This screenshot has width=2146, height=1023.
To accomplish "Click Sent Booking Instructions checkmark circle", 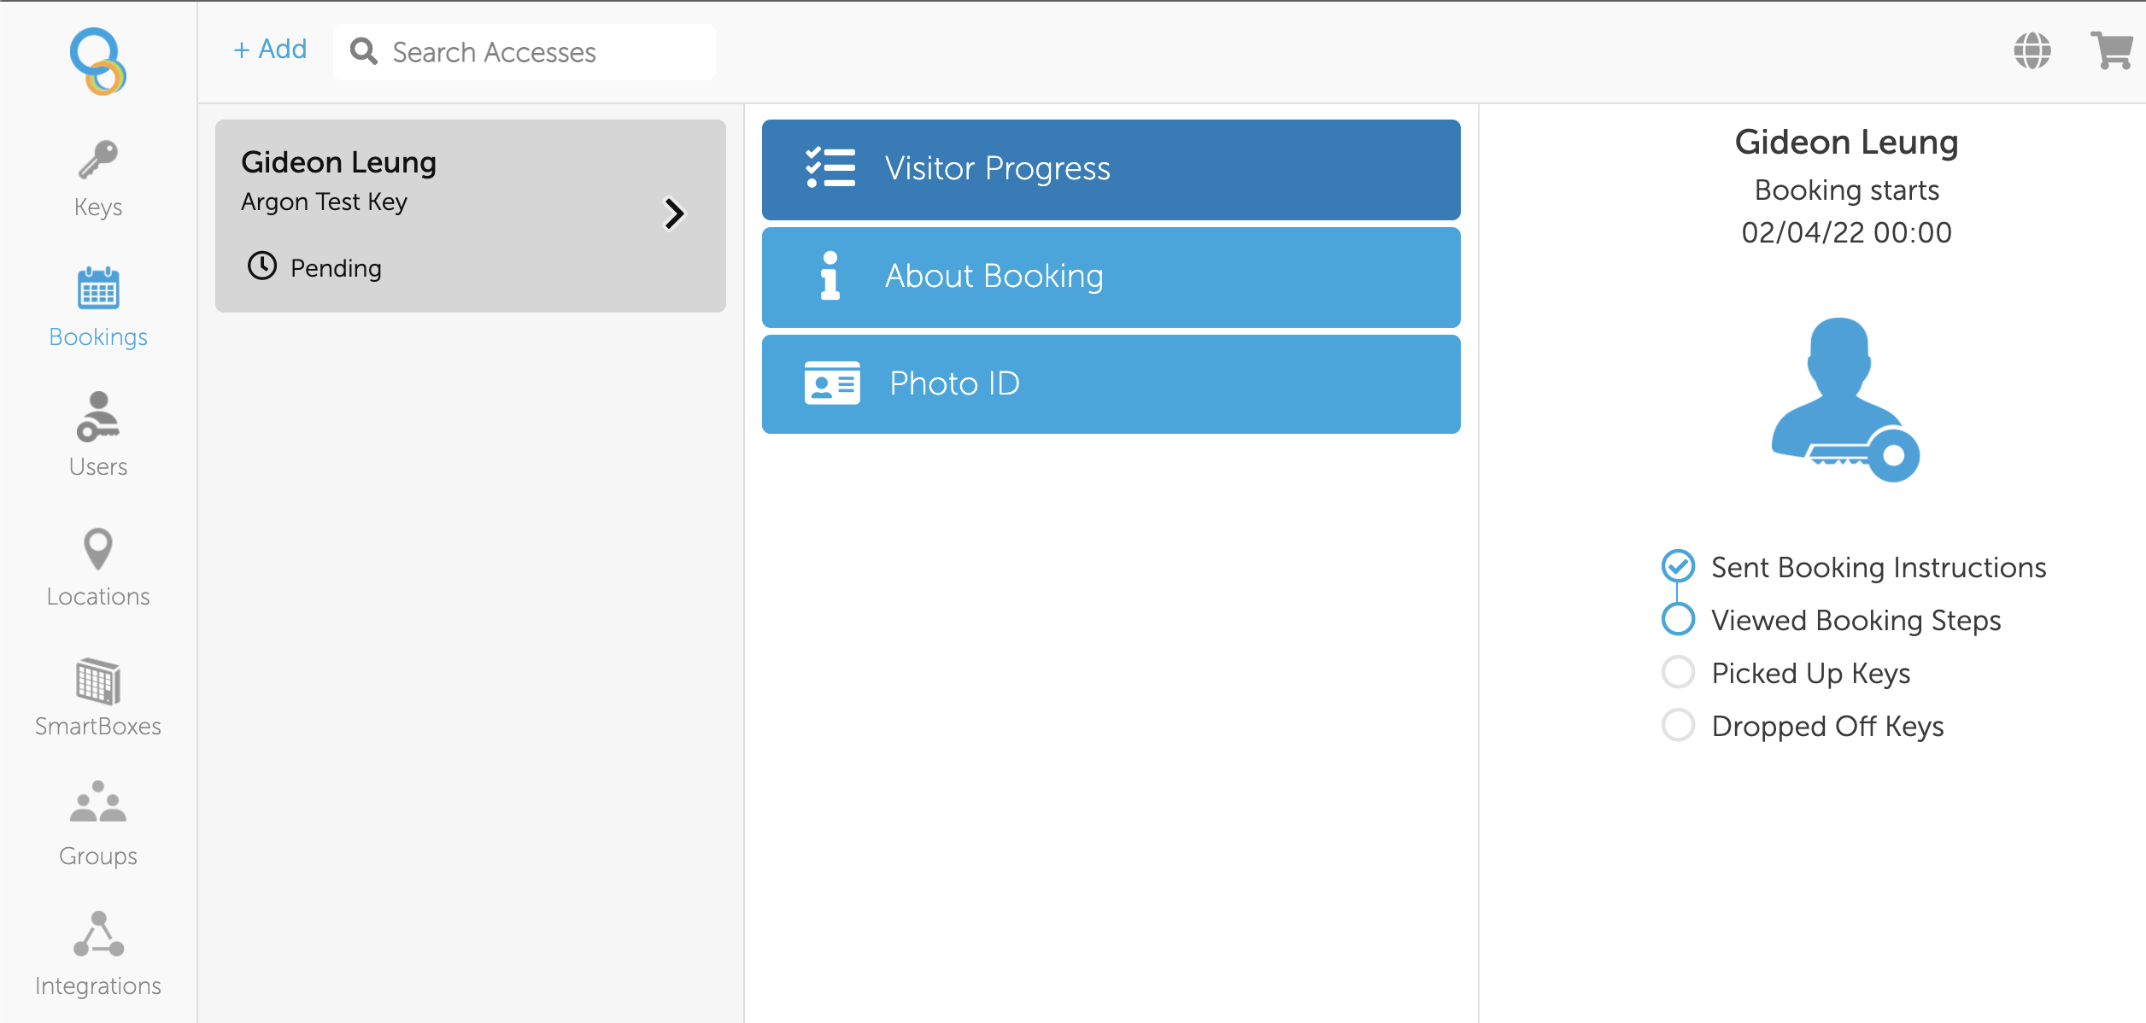I will 1678,566.
